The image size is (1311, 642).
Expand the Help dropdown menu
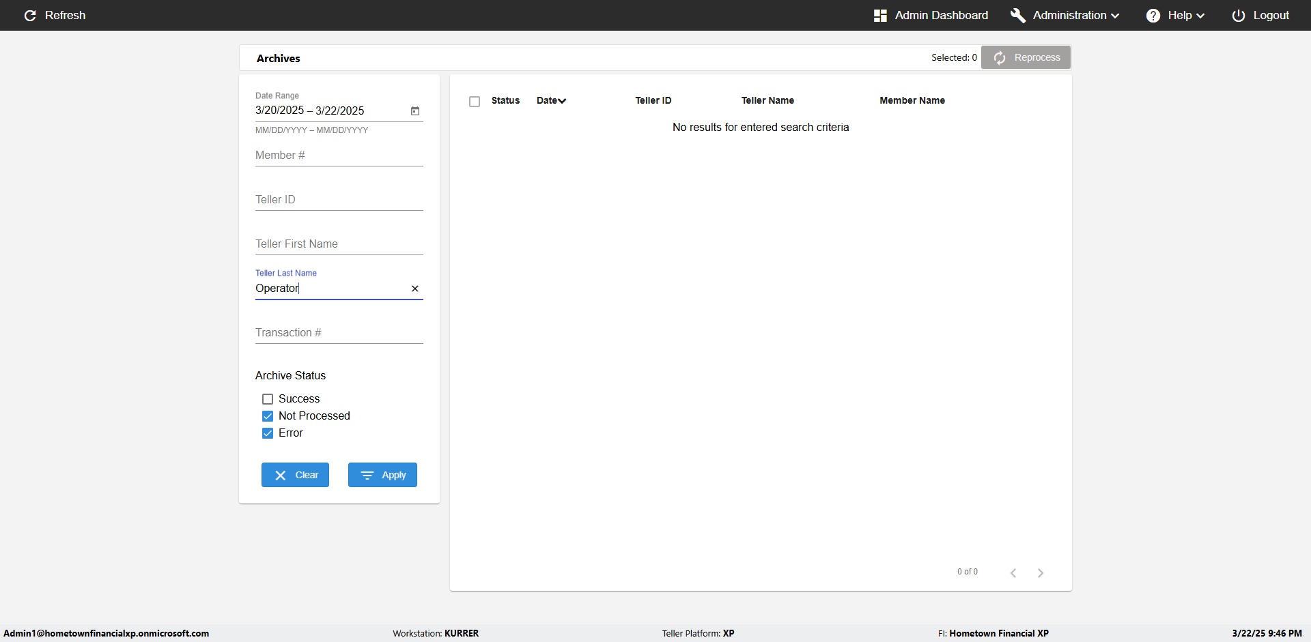[x=1200, y=16]
